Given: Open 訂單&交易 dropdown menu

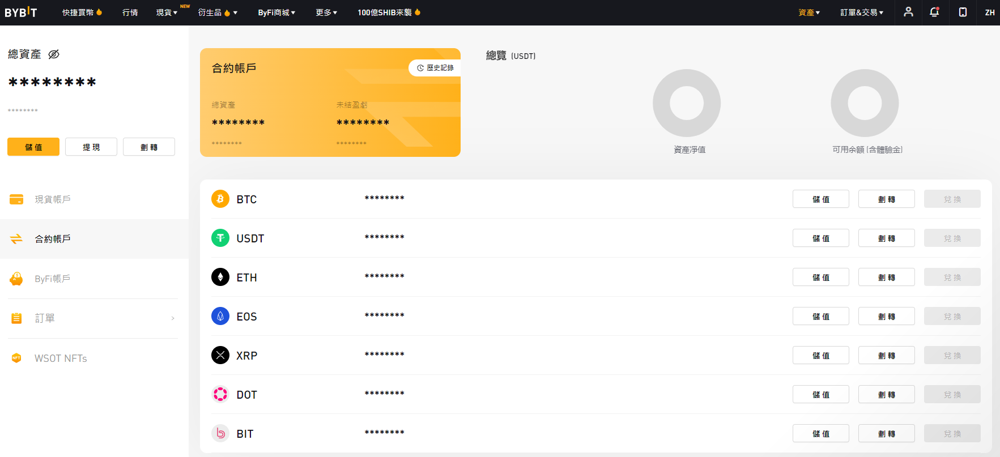Looking at the screenshot, I should coord(862,12).
